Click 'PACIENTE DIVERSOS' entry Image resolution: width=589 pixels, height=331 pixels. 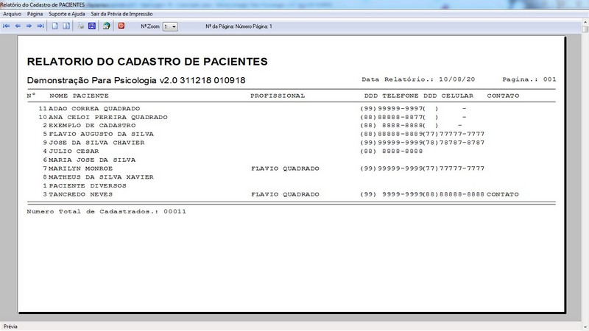click(x=88, y=186)
